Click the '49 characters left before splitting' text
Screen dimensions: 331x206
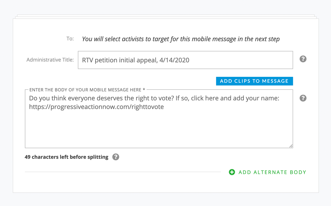(x=66, y=157)
